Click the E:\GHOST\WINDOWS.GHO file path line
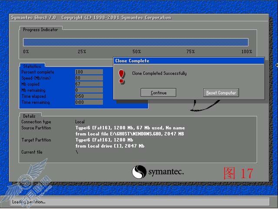Viewport: 278px width, 209px height. (x=129, y=134)
